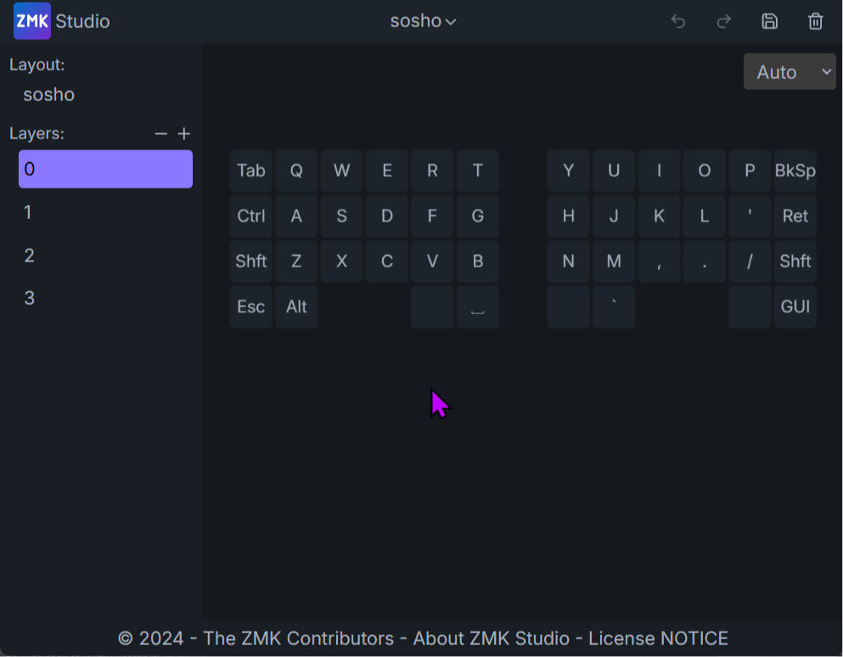
Task: Click the trash can discard icon
Action: click(815, 21)
